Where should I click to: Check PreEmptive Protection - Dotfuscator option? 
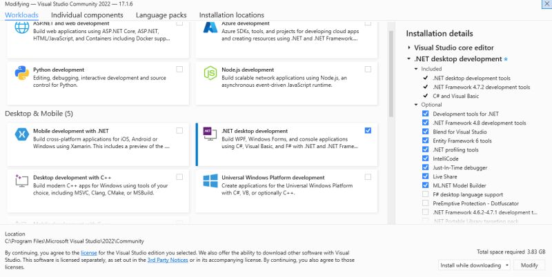pos(425,203)
